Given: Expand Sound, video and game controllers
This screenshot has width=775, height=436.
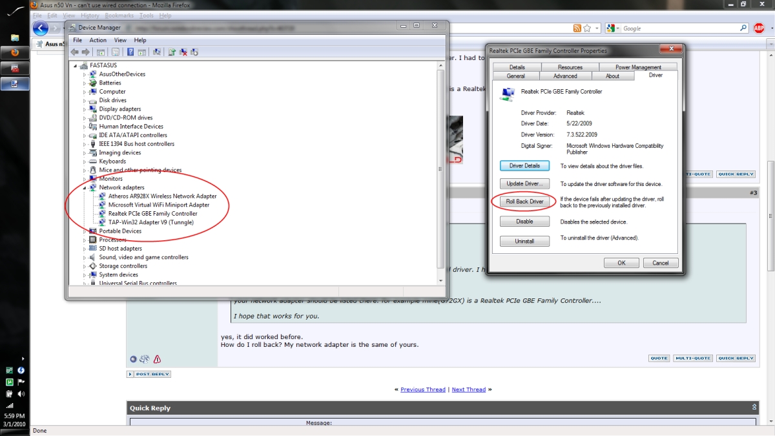Looking at the screenshot, I should 85,257.
